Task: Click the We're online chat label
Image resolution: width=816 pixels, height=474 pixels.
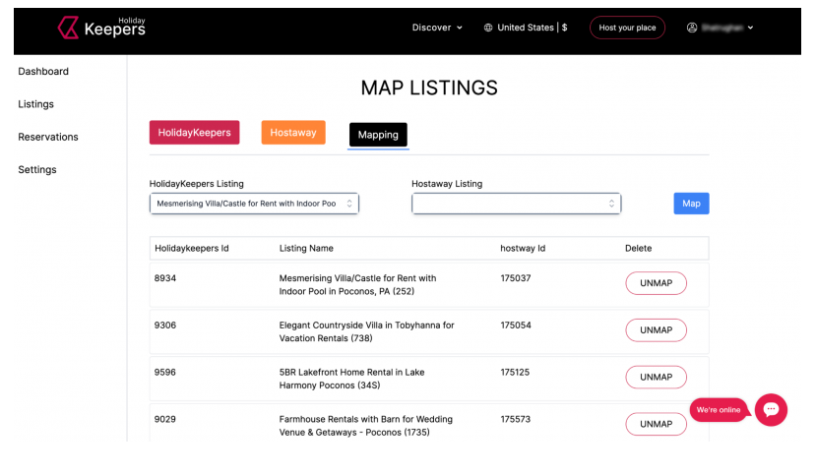Action: click(719, 409)
